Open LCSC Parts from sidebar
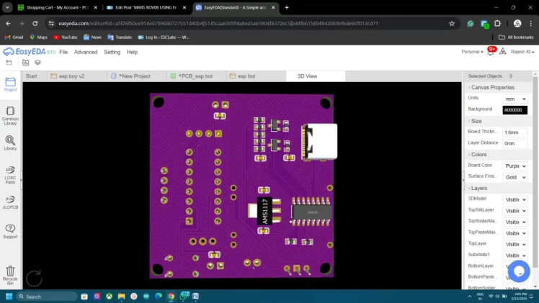Viewport: 539px width, 303px height. [10, 173]
